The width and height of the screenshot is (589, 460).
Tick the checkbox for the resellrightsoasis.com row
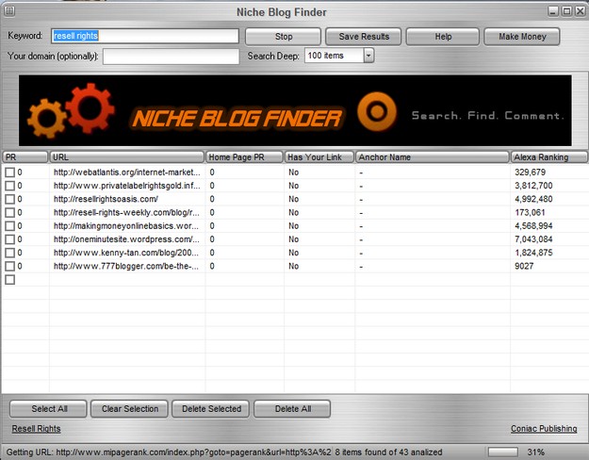pos(10,199)
